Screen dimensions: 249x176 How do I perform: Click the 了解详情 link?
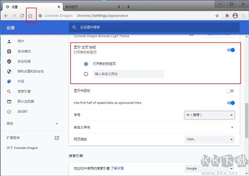(x=117, y=169)
